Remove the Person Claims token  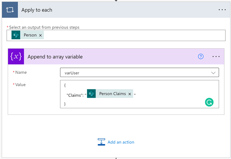(130, 94)
